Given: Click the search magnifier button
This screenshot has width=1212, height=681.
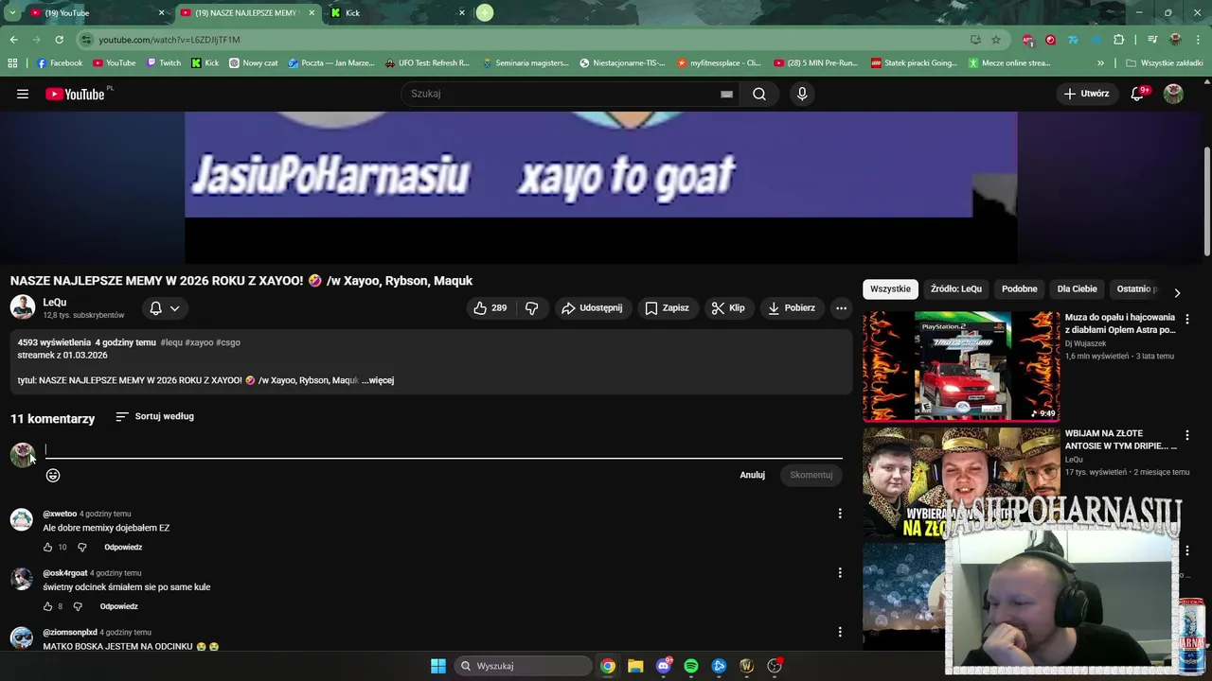Looking at the screenshot, I should click(759, 94).
